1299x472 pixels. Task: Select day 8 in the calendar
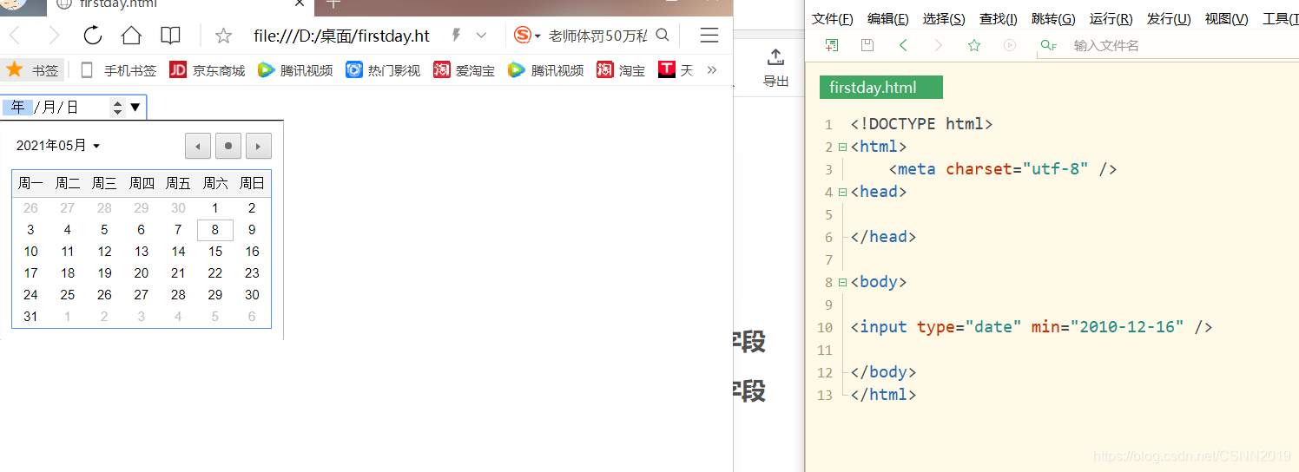pos(215,230)
